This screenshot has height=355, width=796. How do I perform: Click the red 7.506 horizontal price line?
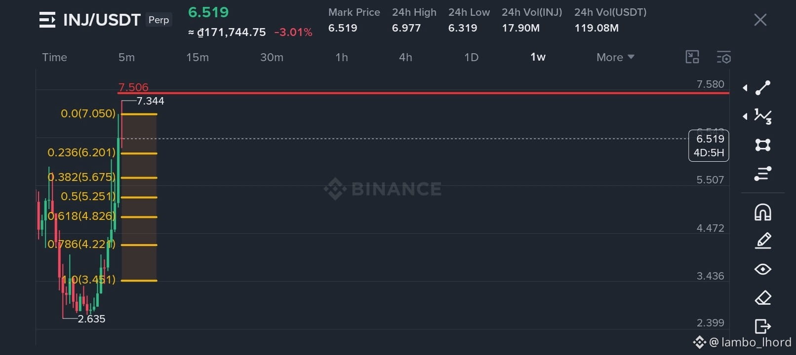pos(423,93)
